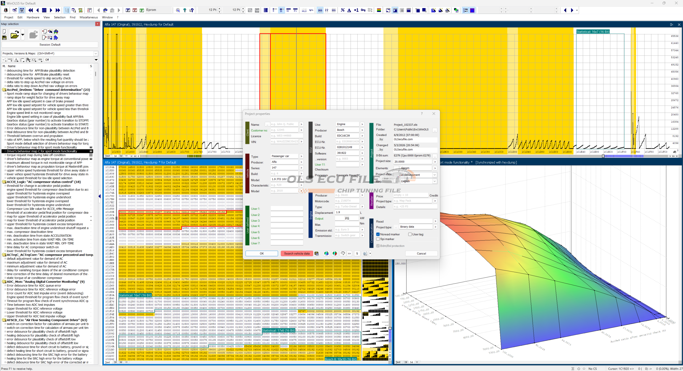Uncheck the Noread marker checkbox
Viewport: 683px width, 371px height.
(378, 234)
